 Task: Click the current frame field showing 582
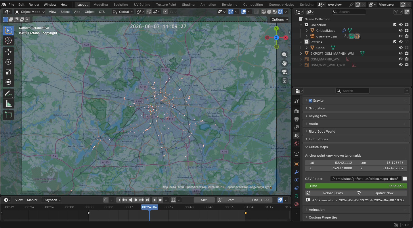point(204,200)
